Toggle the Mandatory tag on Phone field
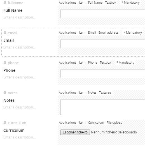The width and height of the screenshot is (145, 148). [x=125, y=63]
